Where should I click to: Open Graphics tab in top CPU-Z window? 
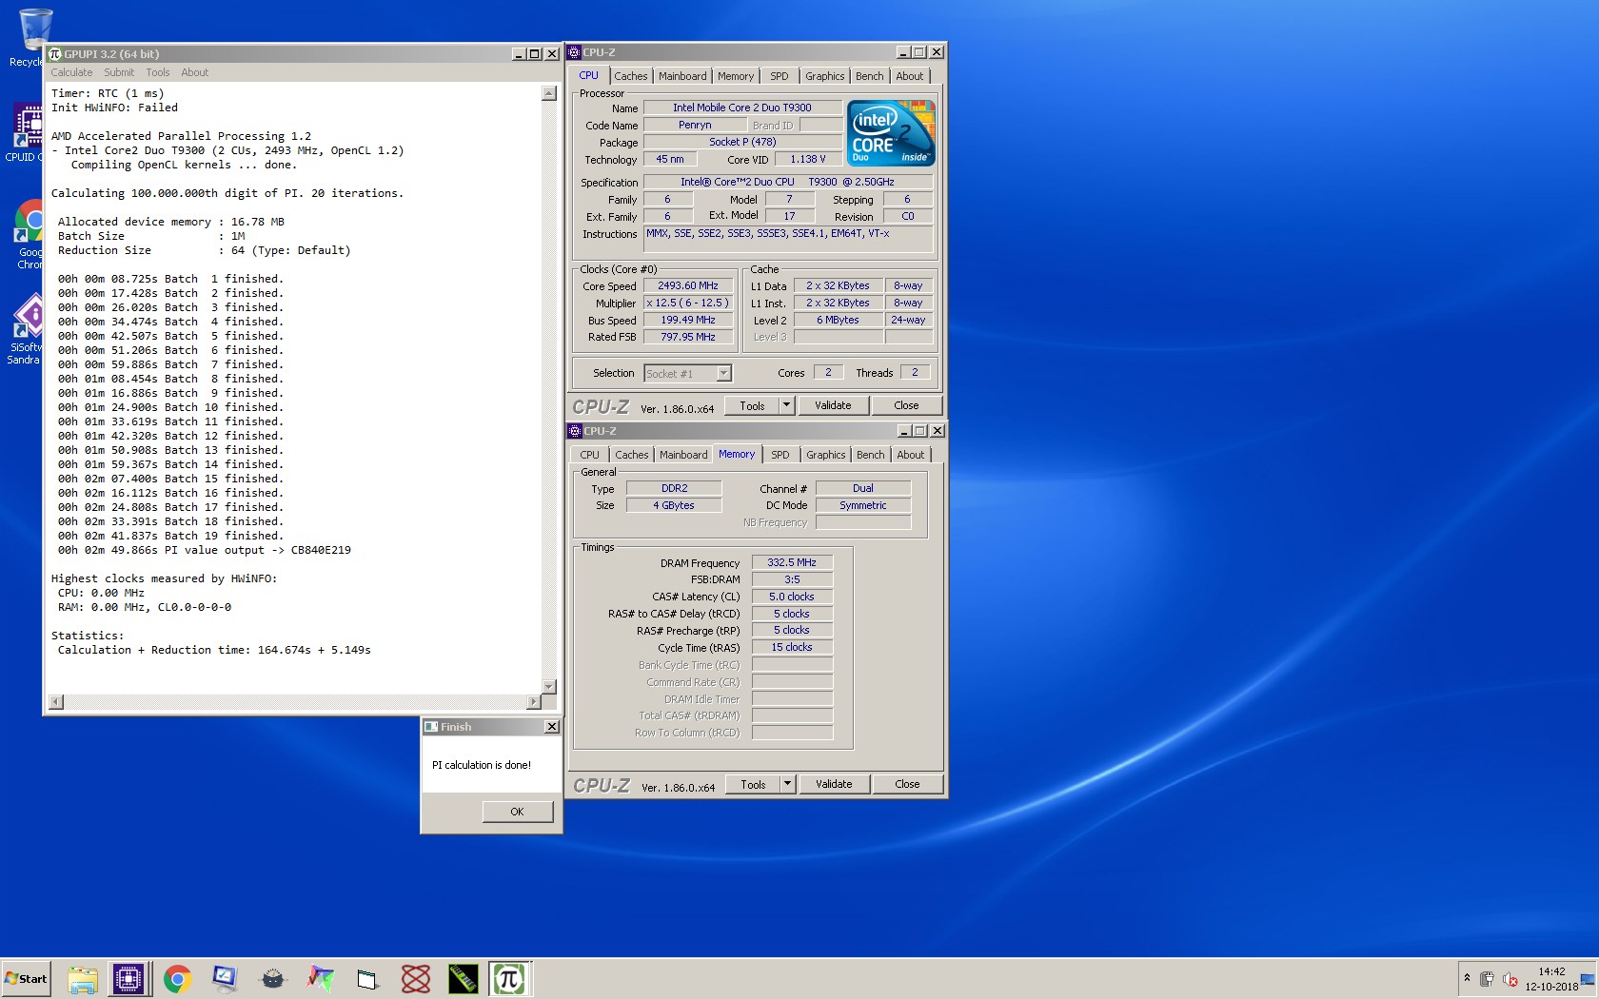[824, 76]
